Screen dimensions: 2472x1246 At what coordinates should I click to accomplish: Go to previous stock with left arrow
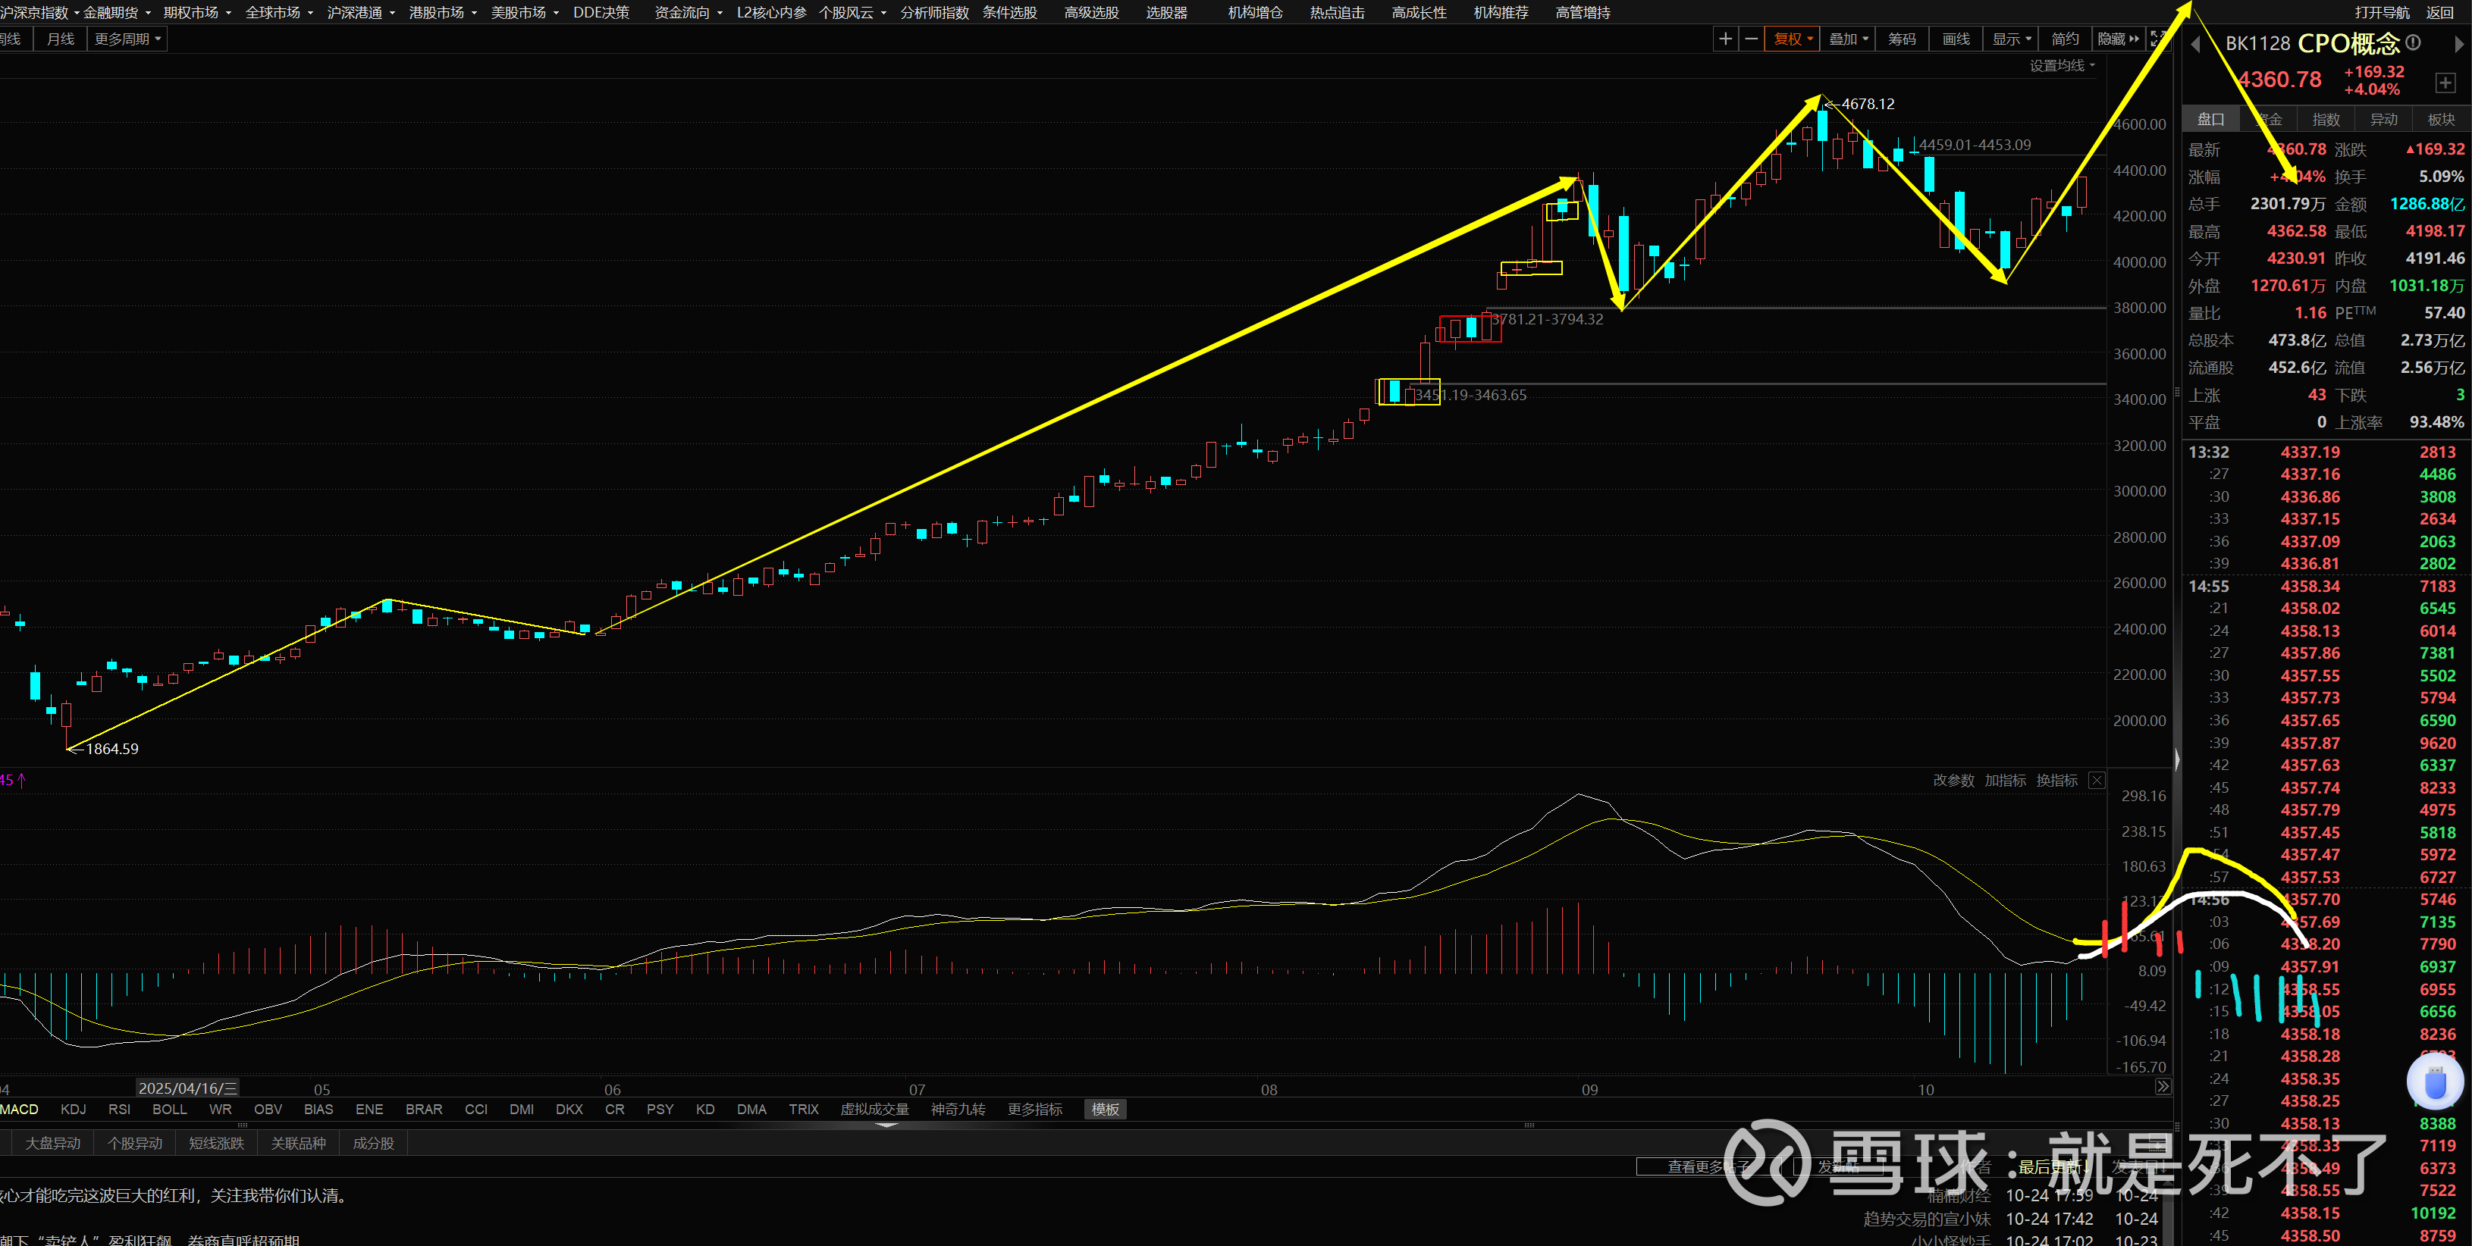point(2196,44)
